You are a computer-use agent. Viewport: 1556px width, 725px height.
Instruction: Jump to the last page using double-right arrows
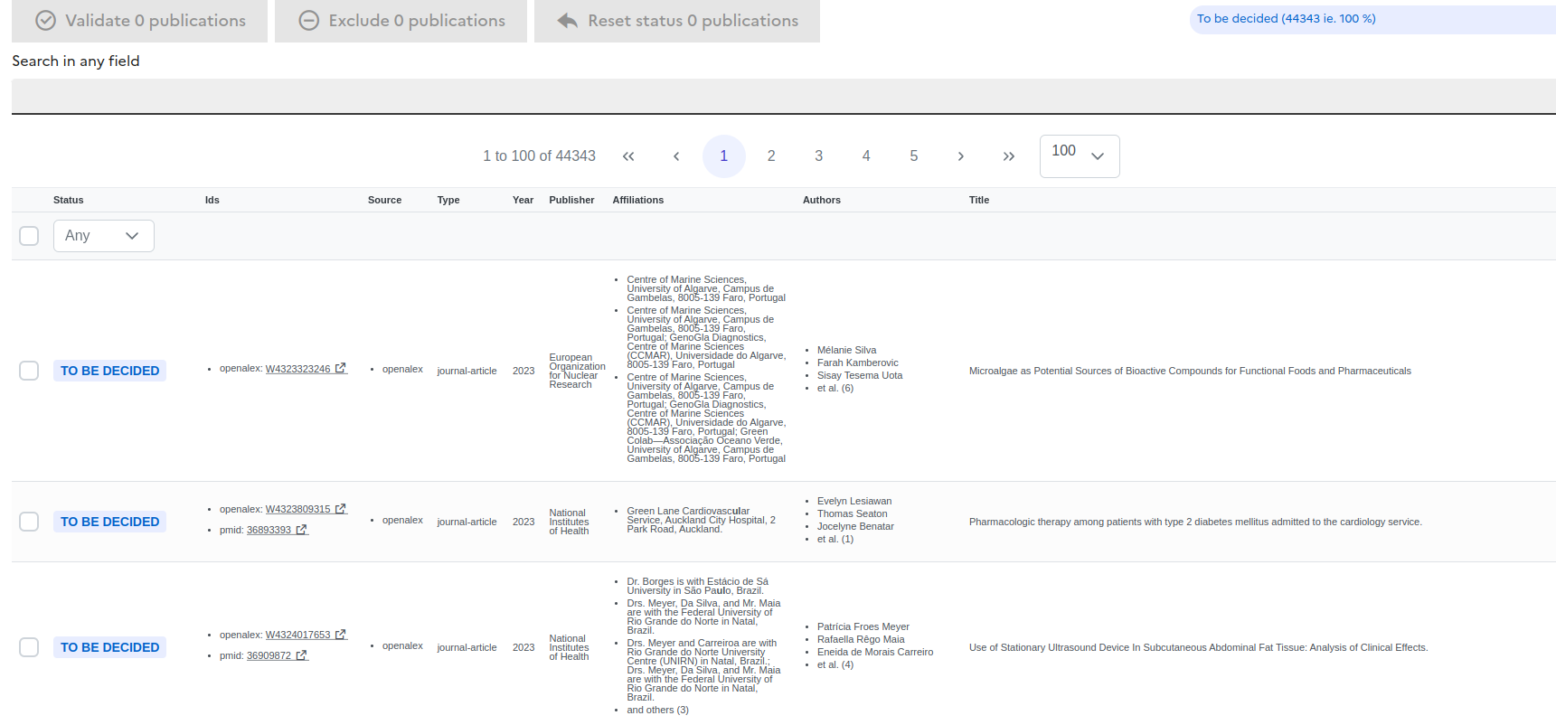tap(1008, 156)
